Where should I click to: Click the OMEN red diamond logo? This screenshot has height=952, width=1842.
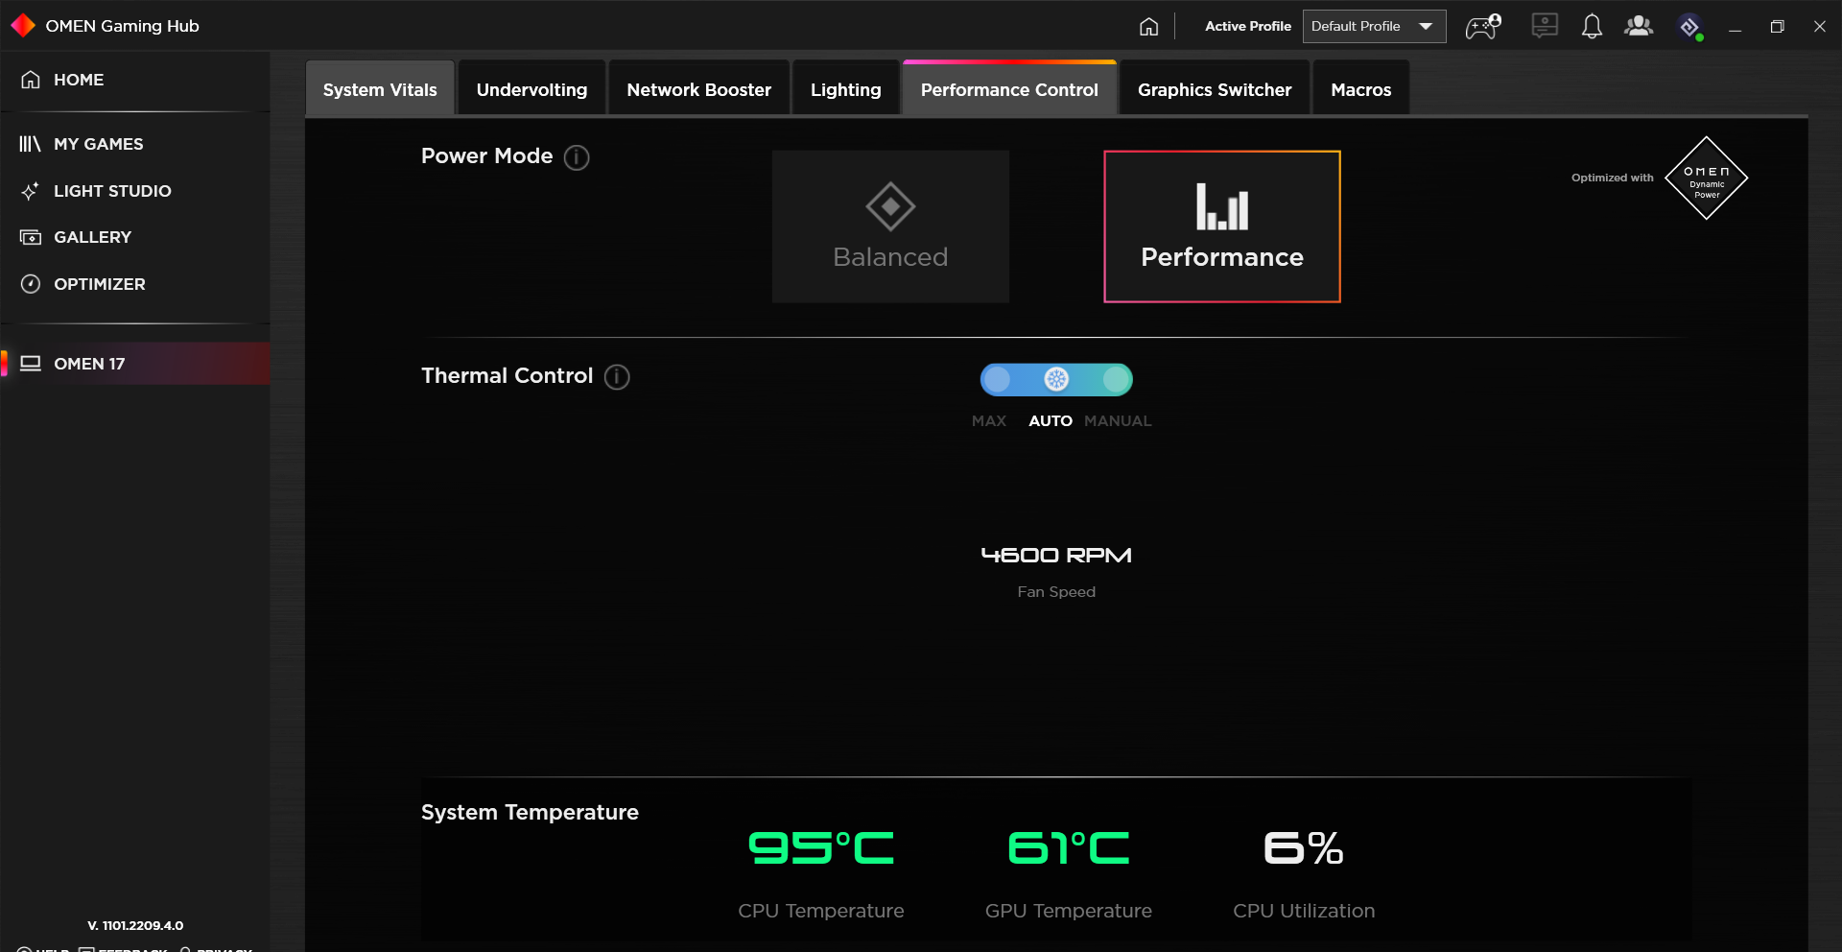[x=23, y=26]
